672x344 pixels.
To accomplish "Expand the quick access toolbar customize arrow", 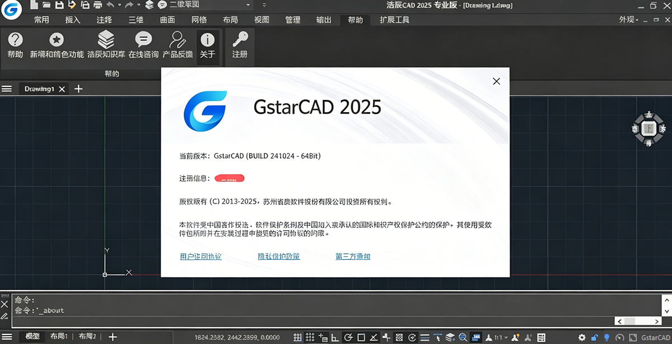I will 264,4.
